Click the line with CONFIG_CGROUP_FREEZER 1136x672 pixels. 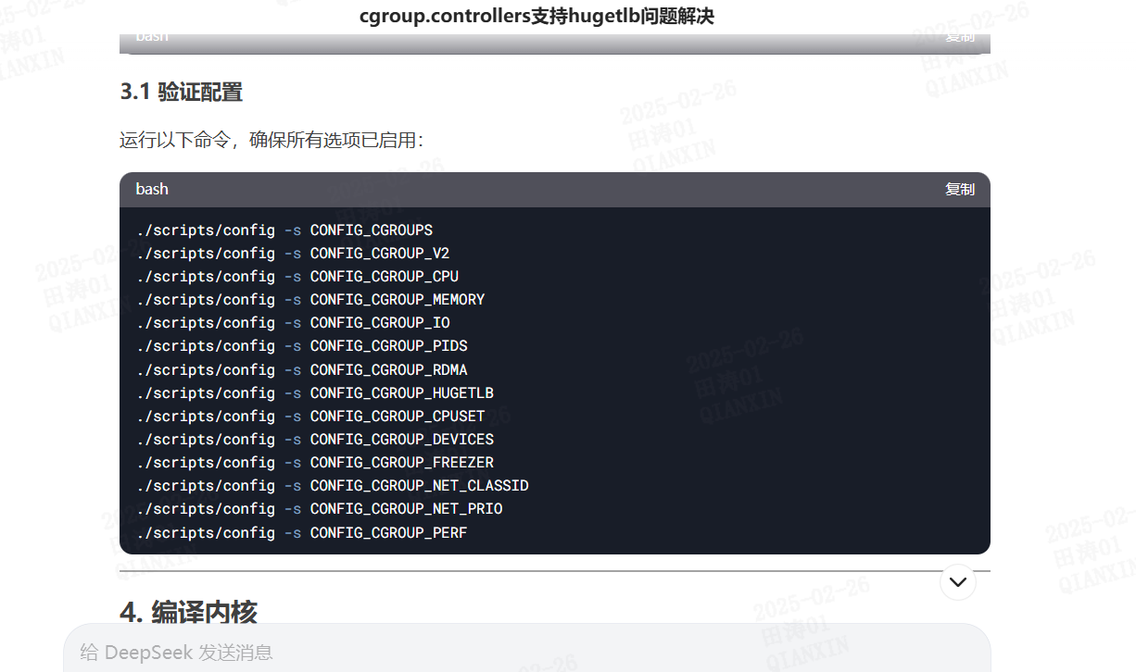315,462
